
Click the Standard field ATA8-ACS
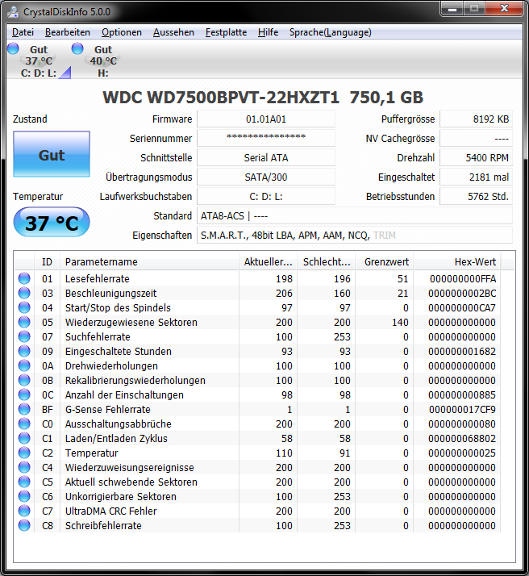(355, 216)
